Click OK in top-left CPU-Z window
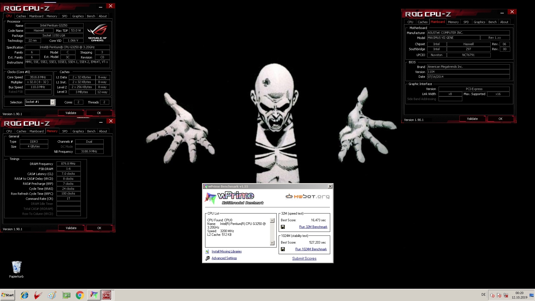Viewport: 535px width, 301px height. (99, 113)
